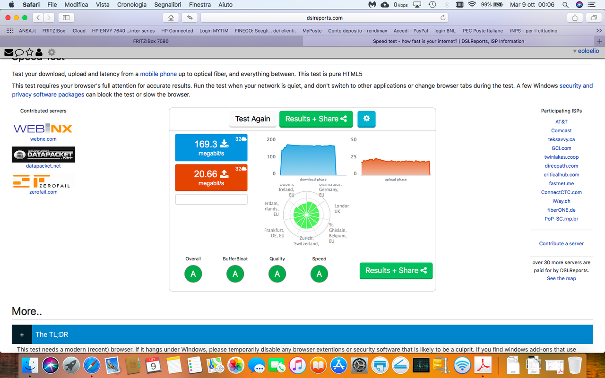605x378 pixels.
Task: Open the fiberONE.de ISP link
Action: tap(562, 210)
